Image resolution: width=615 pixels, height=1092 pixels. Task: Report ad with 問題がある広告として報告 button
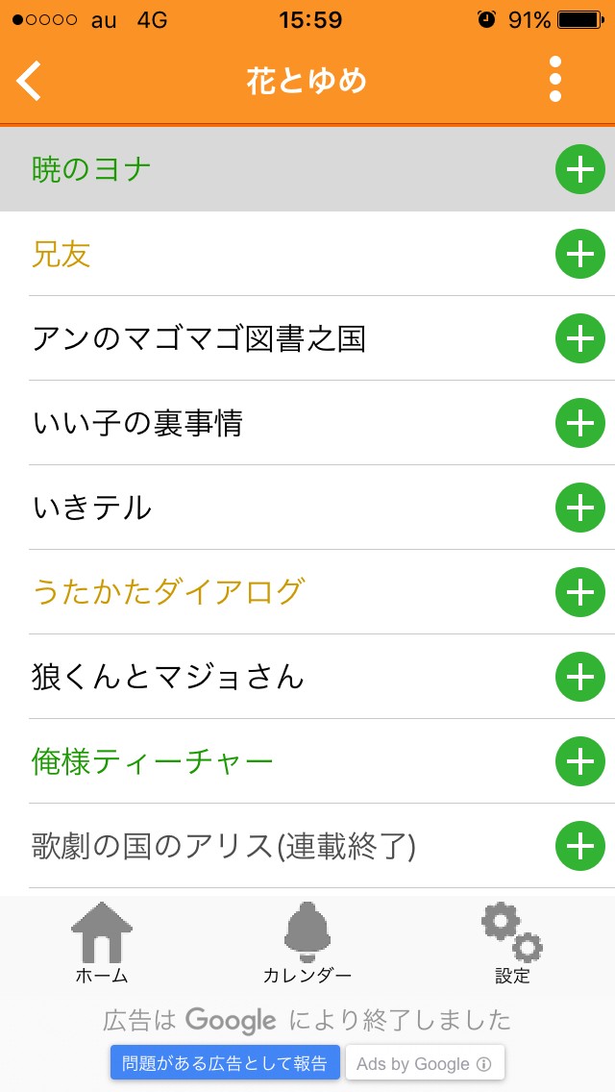pyautogui.click(x=225, y=1063)
